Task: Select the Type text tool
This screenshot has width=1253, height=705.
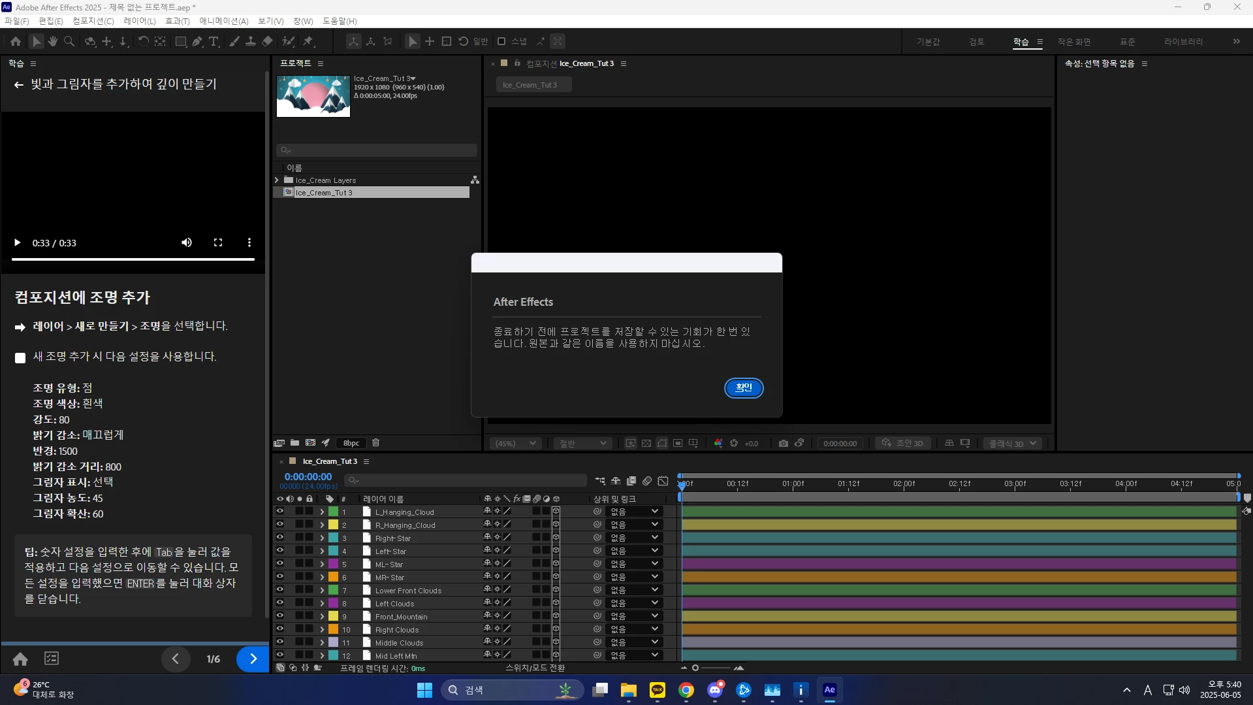Action: click(x=214, y=41)
